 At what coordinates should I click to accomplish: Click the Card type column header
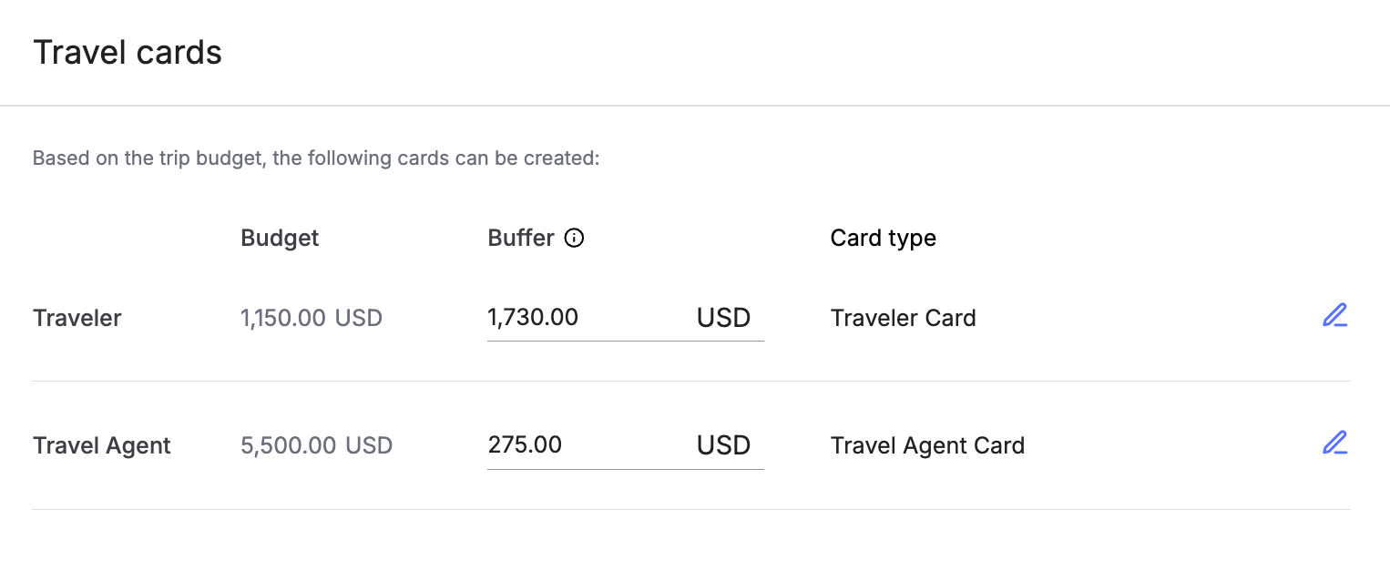[883, 239]
